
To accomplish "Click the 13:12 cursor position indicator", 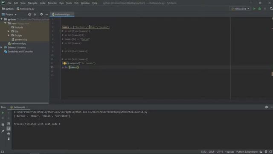I will coord(203,152).
